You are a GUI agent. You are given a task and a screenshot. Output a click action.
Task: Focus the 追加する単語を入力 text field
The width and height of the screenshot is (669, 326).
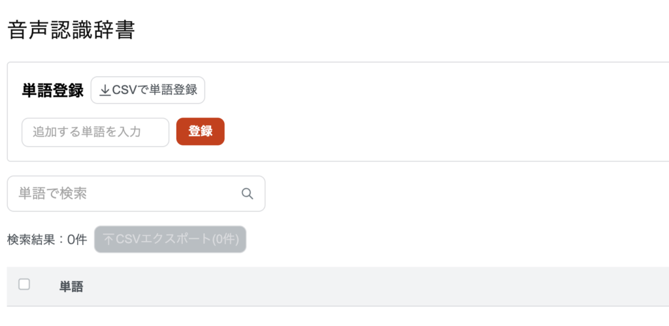click(95, 132)
